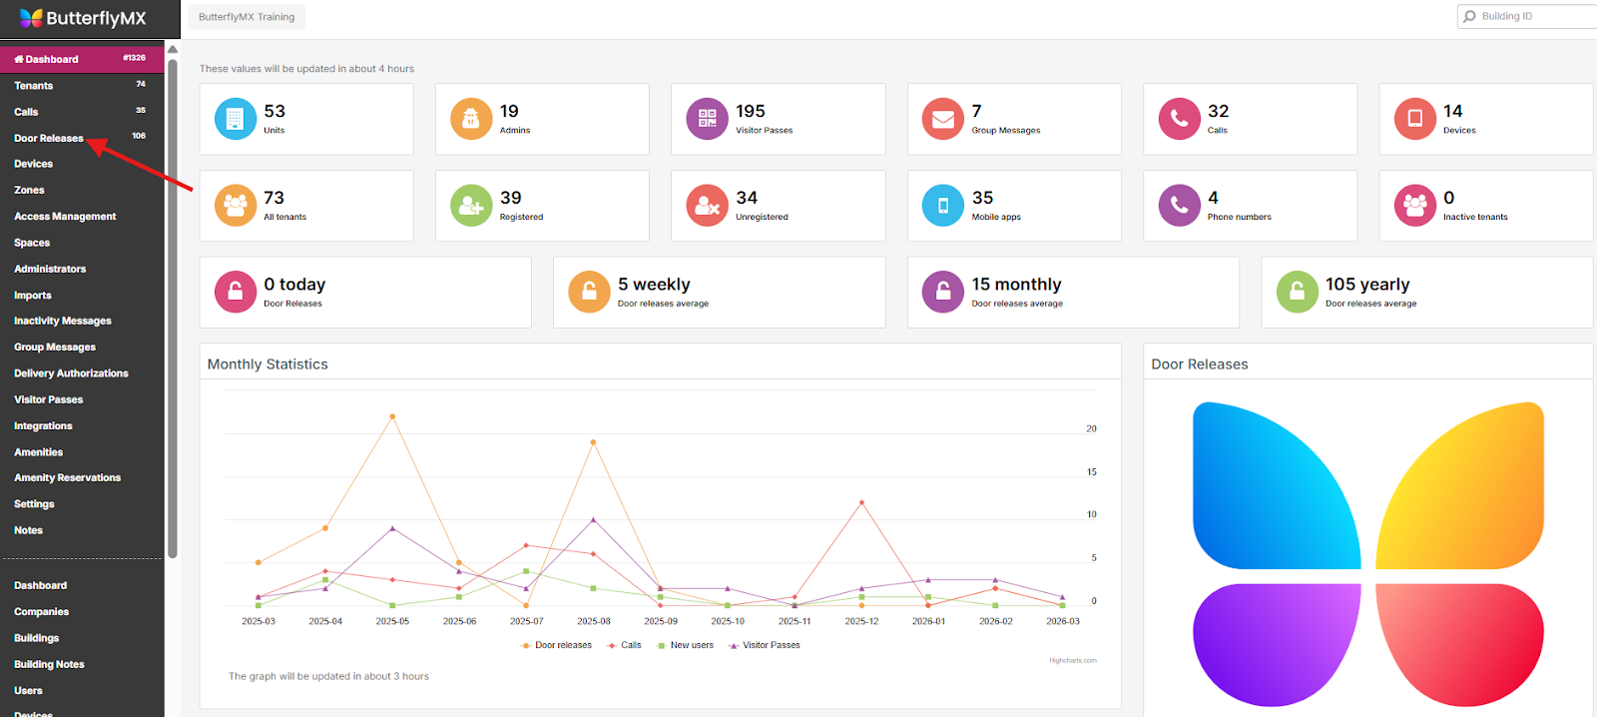Image resolution: width=1597 pixels, height=717 pixels.
Task: Open Tenants in the sidebar menu
Action: click(x=34, y=86)
